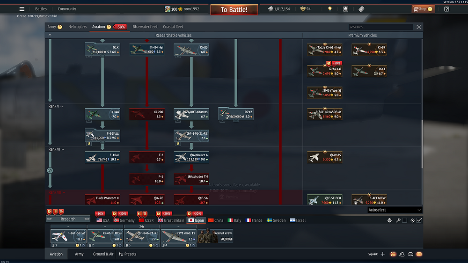The height and width of the screenshot is (263, 468).
Task: Select the locked Ki-200 card
Action: 147,114
